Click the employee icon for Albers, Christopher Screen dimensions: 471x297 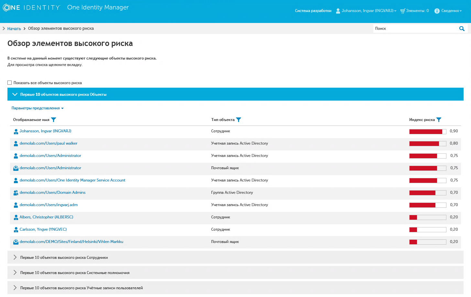click(16, 217)
